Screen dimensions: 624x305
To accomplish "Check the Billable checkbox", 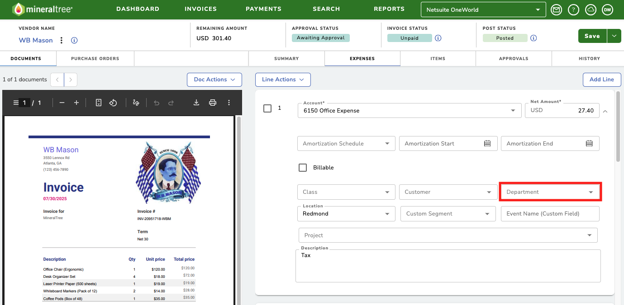I will [303, 168].
